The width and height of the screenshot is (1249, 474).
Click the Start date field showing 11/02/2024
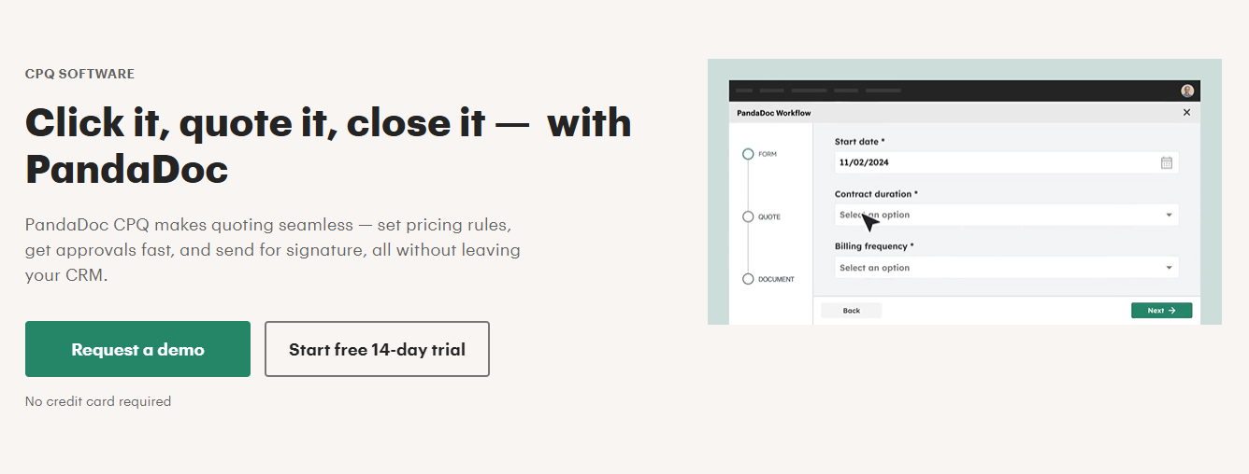(x=1006, y=162)
